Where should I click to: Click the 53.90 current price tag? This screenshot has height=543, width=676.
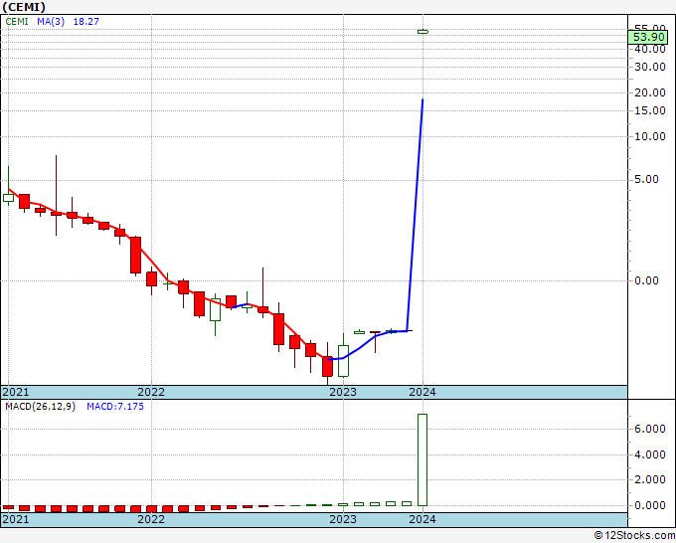tap(648, 37)
